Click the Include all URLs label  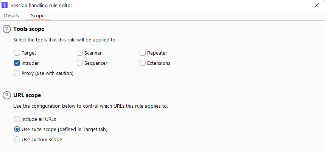[39, 119]
